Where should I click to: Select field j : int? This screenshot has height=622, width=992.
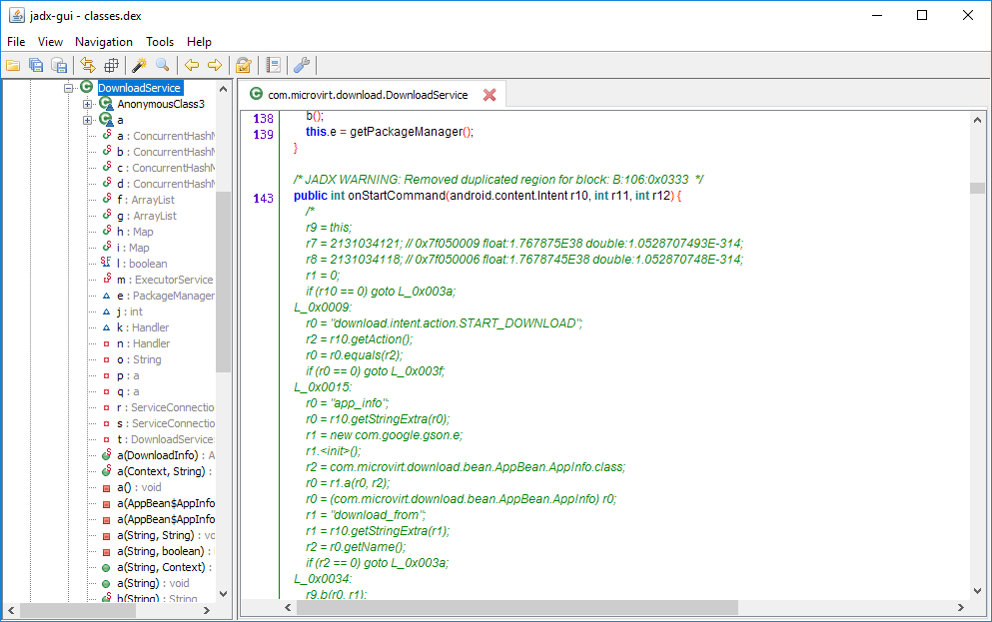click(130, 311)
